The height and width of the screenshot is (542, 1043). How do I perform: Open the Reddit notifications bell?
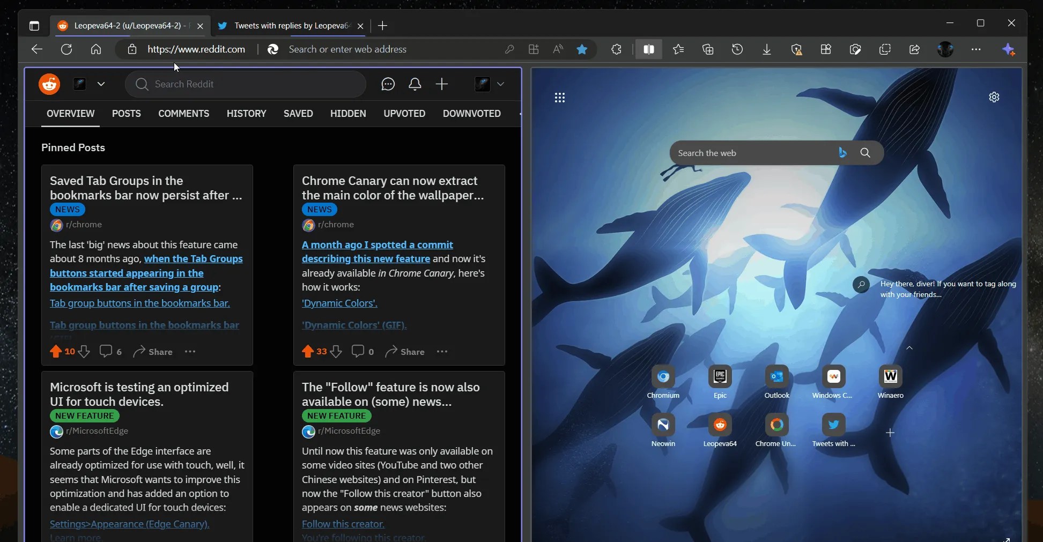[415, 84]
